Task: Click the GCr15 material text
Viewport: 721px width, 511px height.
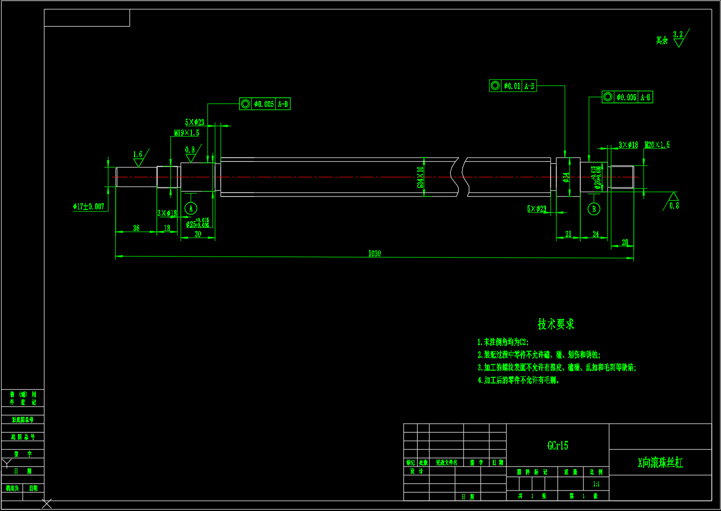Action: click(558, 445)
